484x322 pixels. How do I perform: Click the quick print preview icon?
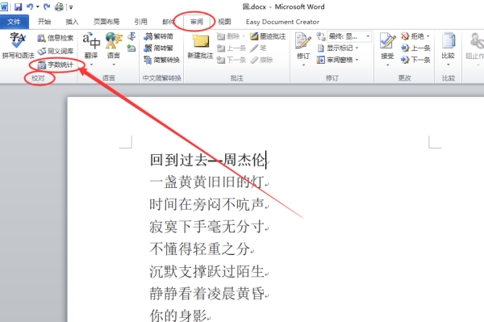click(59, 6)
